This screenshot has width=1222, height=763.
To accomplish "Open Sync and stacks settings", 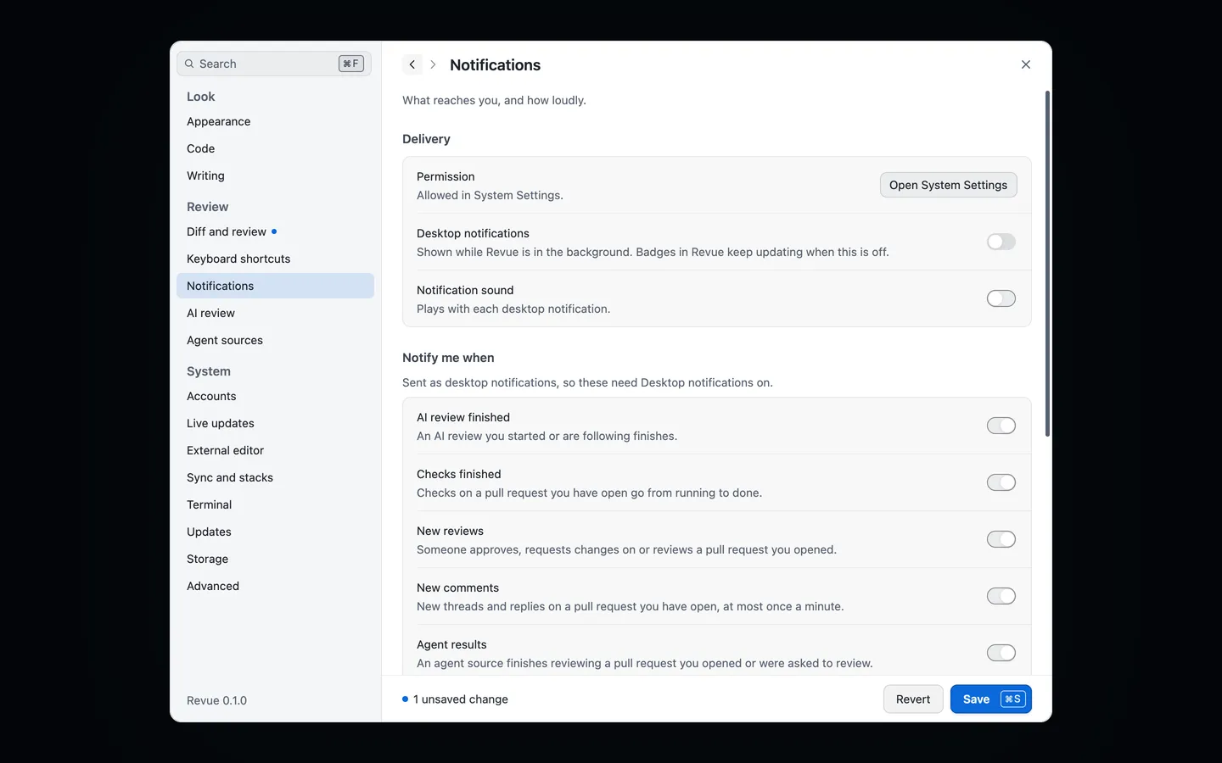I will click(x=275, y=477).
